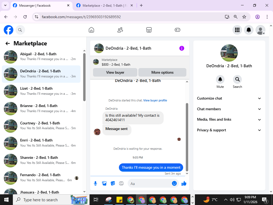This screenshot has width=273, height=205.
Task: Click the conversation list scrollbar
Action: click(x=84, y=77)
